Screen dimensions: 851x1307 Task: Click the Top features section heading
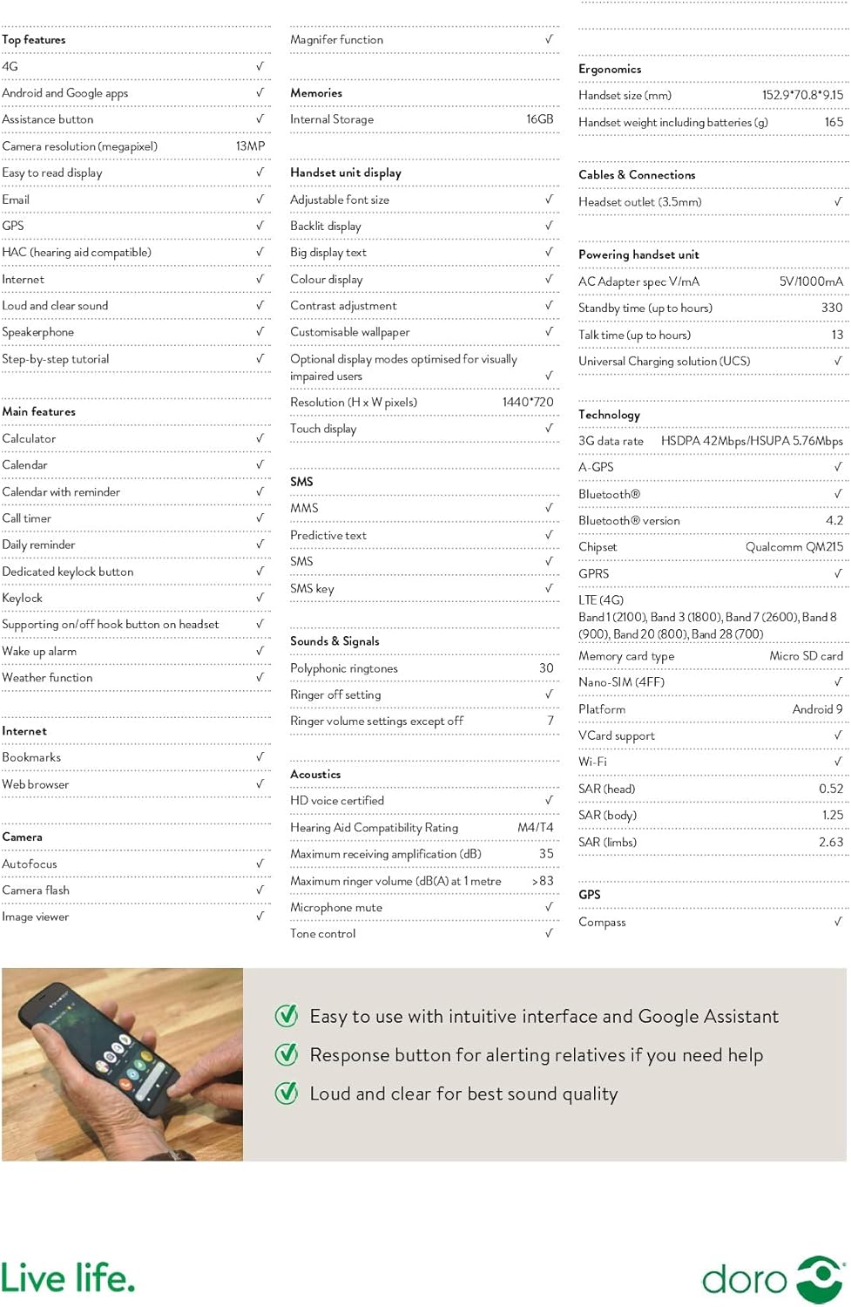point(34,40)
